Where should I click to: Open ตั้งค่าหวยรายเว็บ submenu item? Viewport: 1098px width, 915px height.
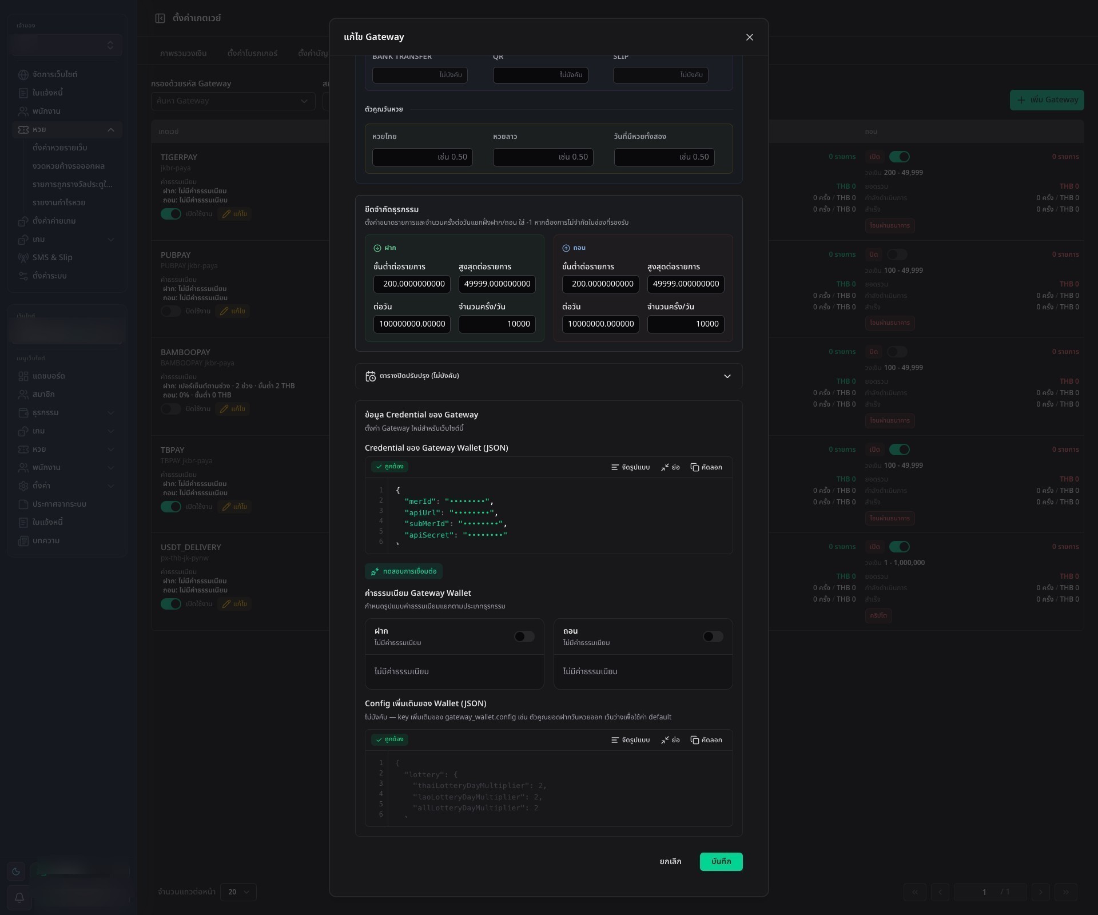60,148
